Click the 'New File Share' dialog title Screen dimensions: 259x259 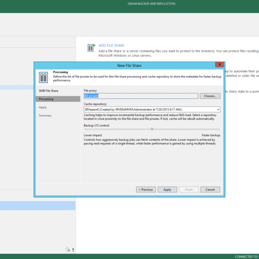[129, 66]
